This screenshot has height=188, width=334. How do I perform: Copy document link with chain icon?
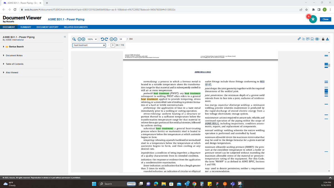pyautogui.click(x=299, y=39)
